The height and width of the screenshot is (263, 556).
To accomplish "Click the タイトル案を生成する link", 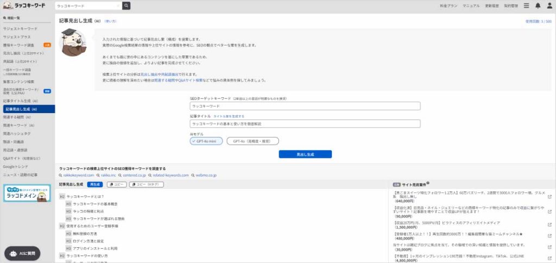I will click(x=229, y=116).
